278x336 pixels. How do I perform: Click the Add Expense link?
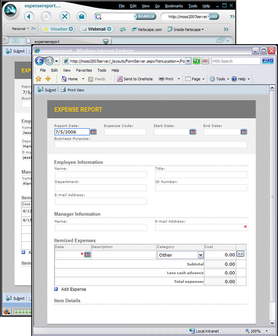(74, 289)
